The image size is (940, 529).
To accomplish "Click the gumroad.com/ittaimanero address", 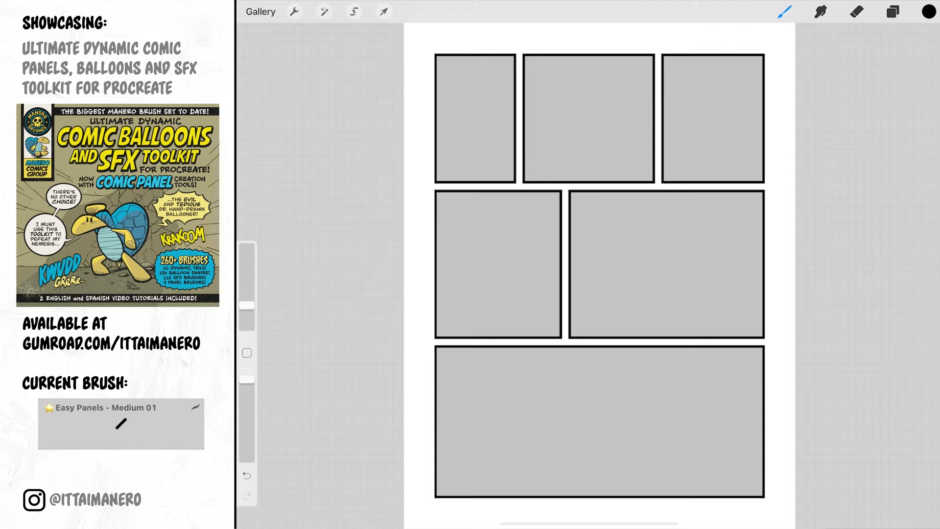I will [x=112, y=343].
